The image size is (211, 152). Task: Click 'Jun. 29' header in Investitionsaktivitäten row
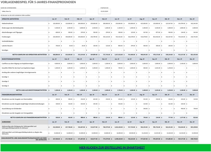(x=117, y=59)
